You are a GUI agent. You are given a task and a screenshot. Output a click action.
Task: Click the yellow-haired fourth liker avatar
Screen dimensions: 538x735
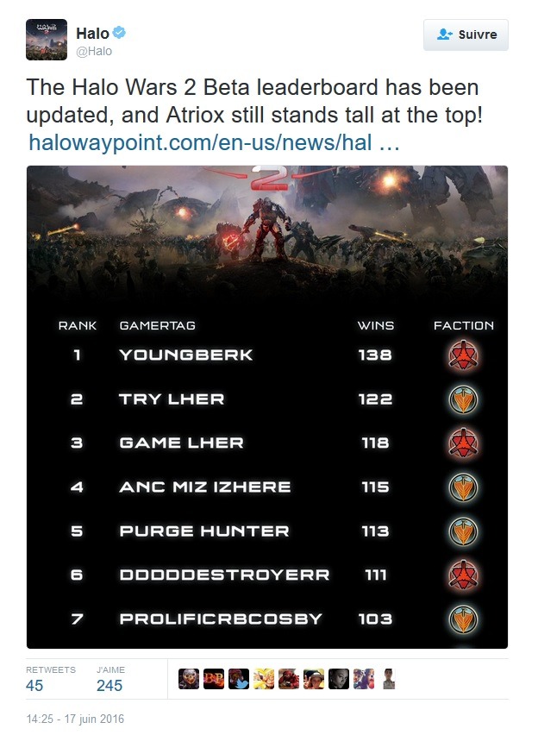(264, 679)
